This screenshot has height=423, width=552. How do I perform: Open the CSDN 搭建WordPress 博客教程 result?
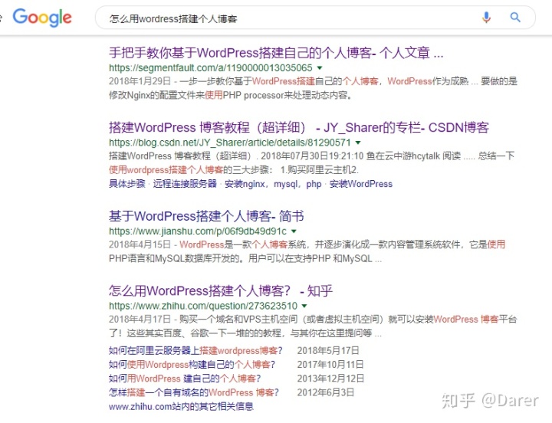[x=298, y=127]
